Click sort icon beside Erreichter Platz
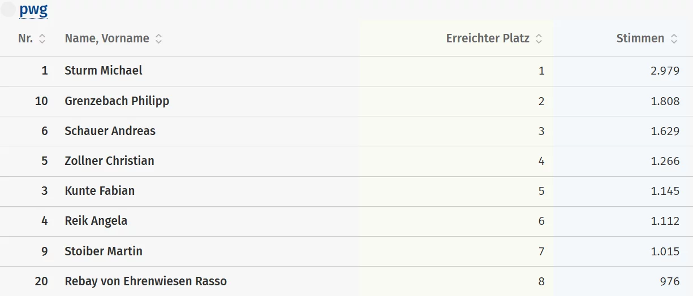 pos(539,39)
